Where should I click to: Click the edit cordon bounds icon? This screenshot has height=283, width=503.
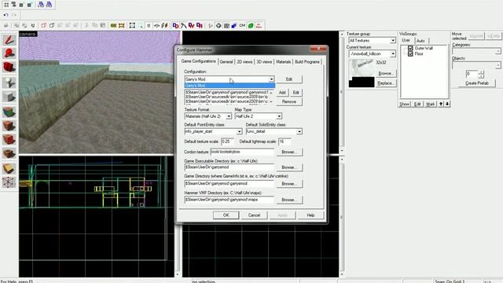point(121,25)
